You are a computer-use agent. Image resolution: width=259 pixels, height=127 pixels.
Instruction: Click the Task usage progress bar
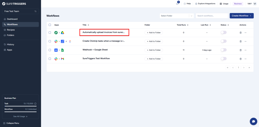click(x=20, y=106)
